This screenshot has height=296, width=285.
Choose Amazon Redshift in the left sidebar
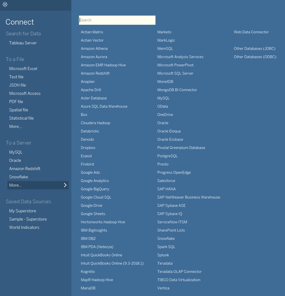coord(24,169)
